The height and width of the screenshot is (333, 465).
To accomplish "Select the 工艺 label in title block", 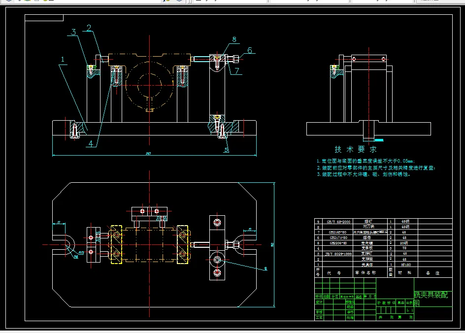I will tap(319, 318).
